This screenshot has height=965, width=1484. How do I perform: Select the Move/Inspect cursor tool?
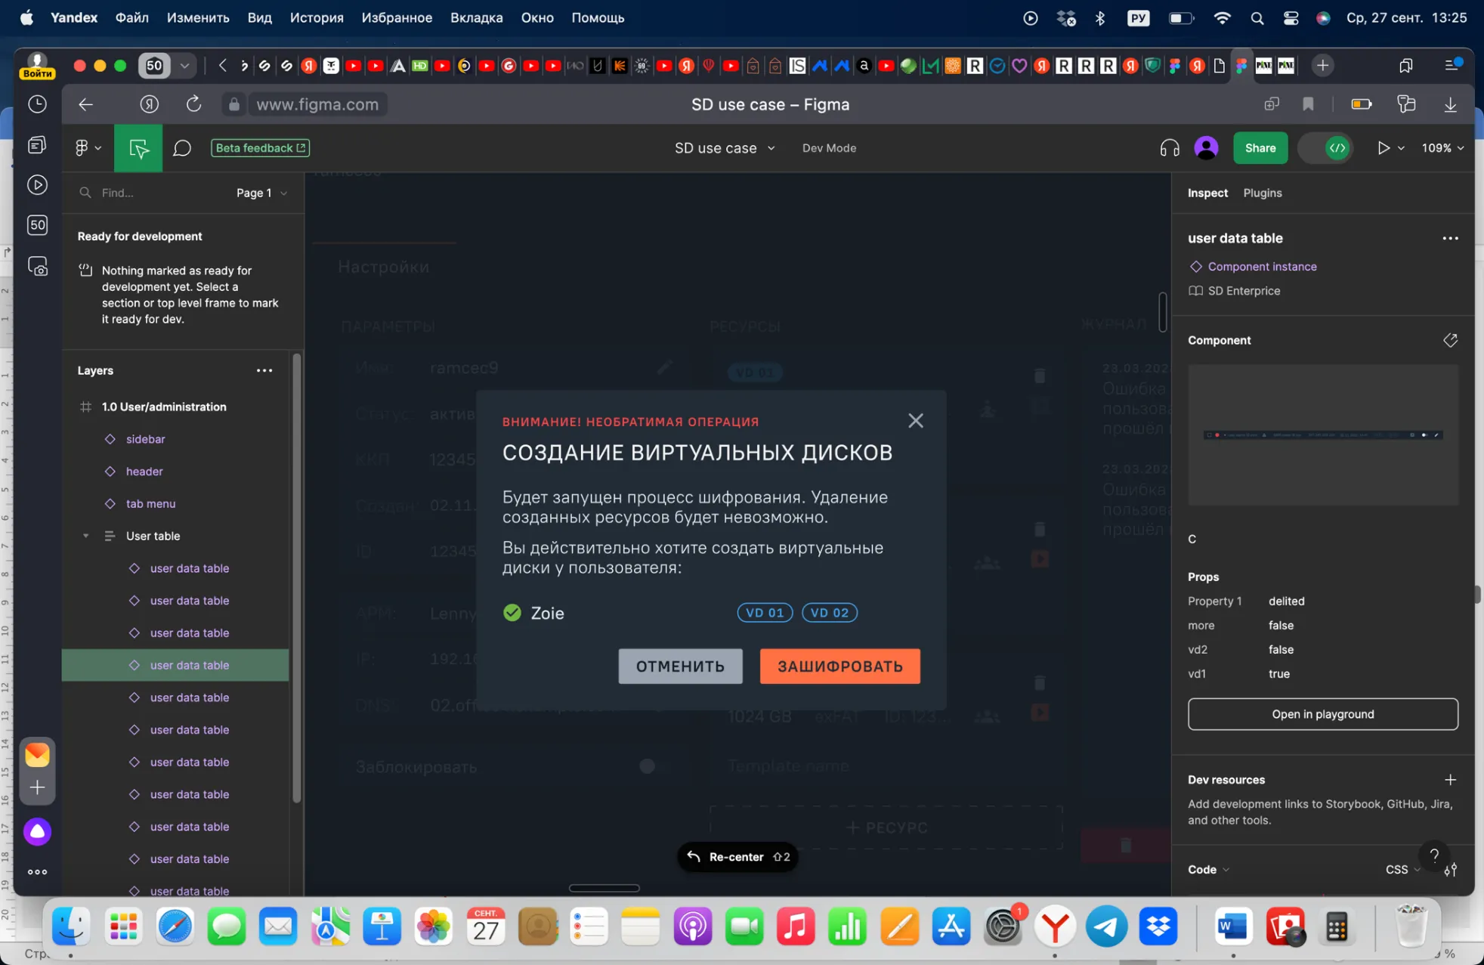[138, 148]
